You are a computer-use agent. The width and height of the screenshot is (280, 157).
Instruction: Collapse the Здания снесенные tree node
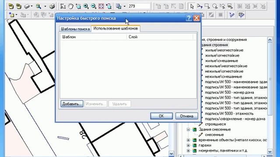tap(188, 130)
